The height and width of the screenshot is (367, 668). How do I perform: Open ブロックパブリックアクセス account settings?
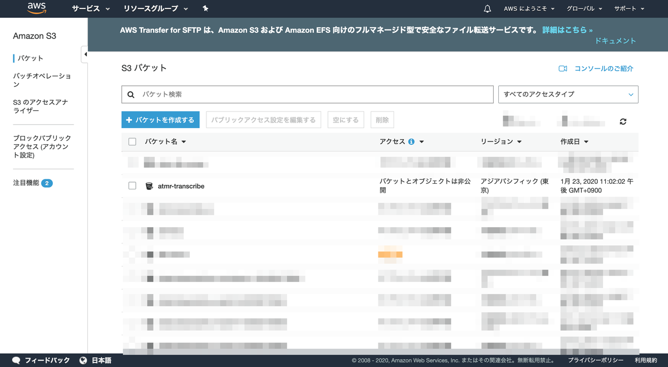pos(42,146)
